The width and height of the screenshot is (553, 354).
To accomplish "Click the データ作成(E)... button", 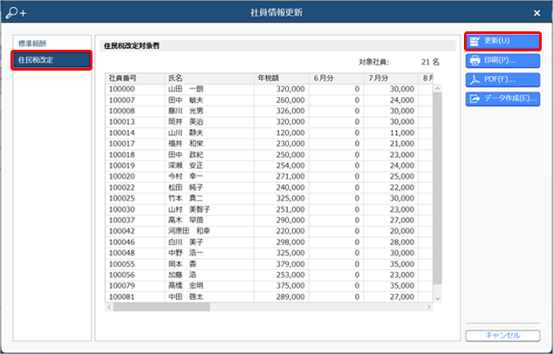I will coord(502,99).
